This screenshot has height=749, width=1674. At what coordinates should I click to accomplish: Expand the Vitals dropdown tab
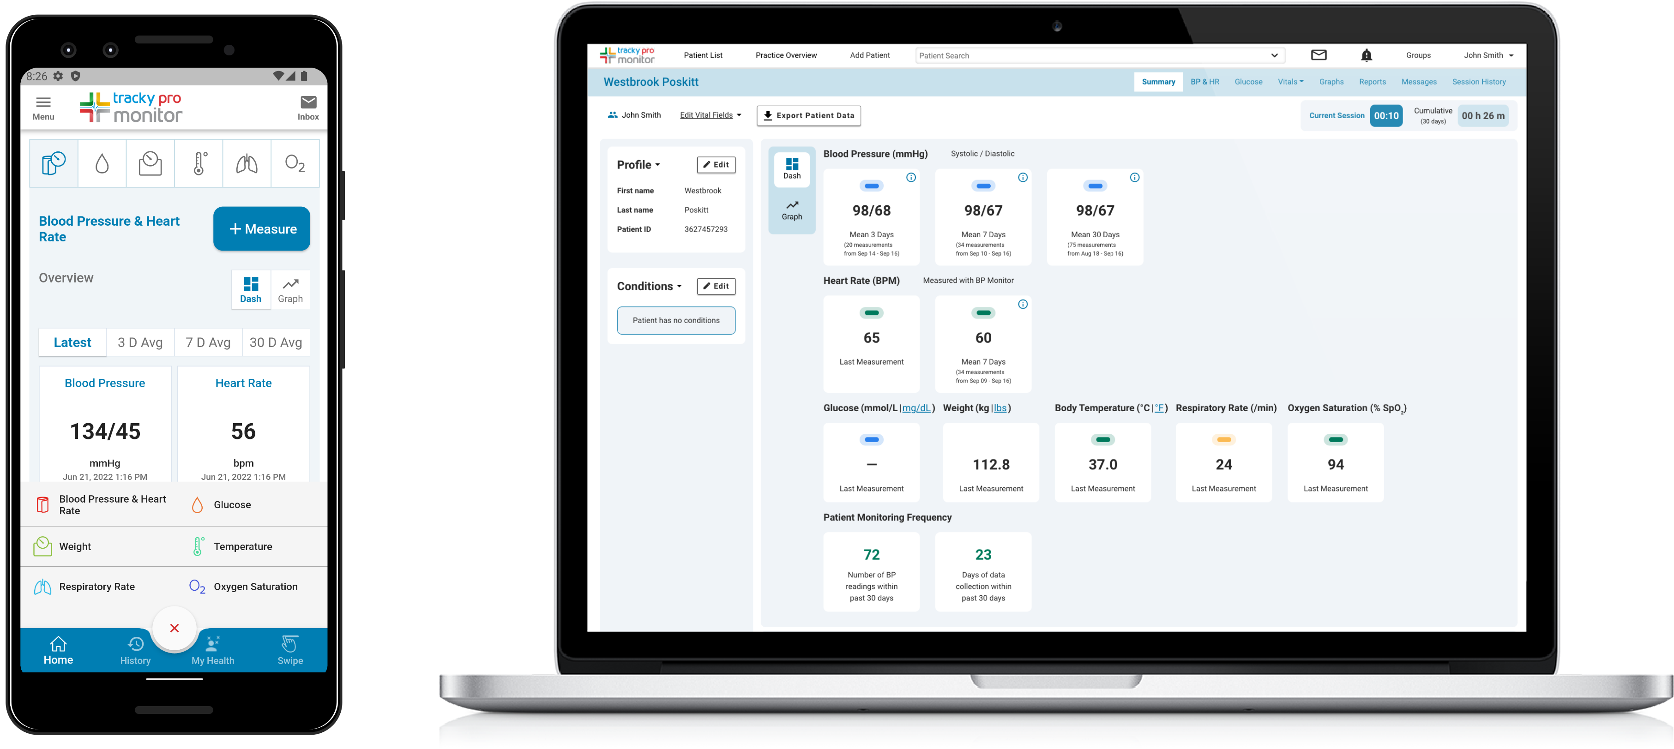pos(1290,82)
